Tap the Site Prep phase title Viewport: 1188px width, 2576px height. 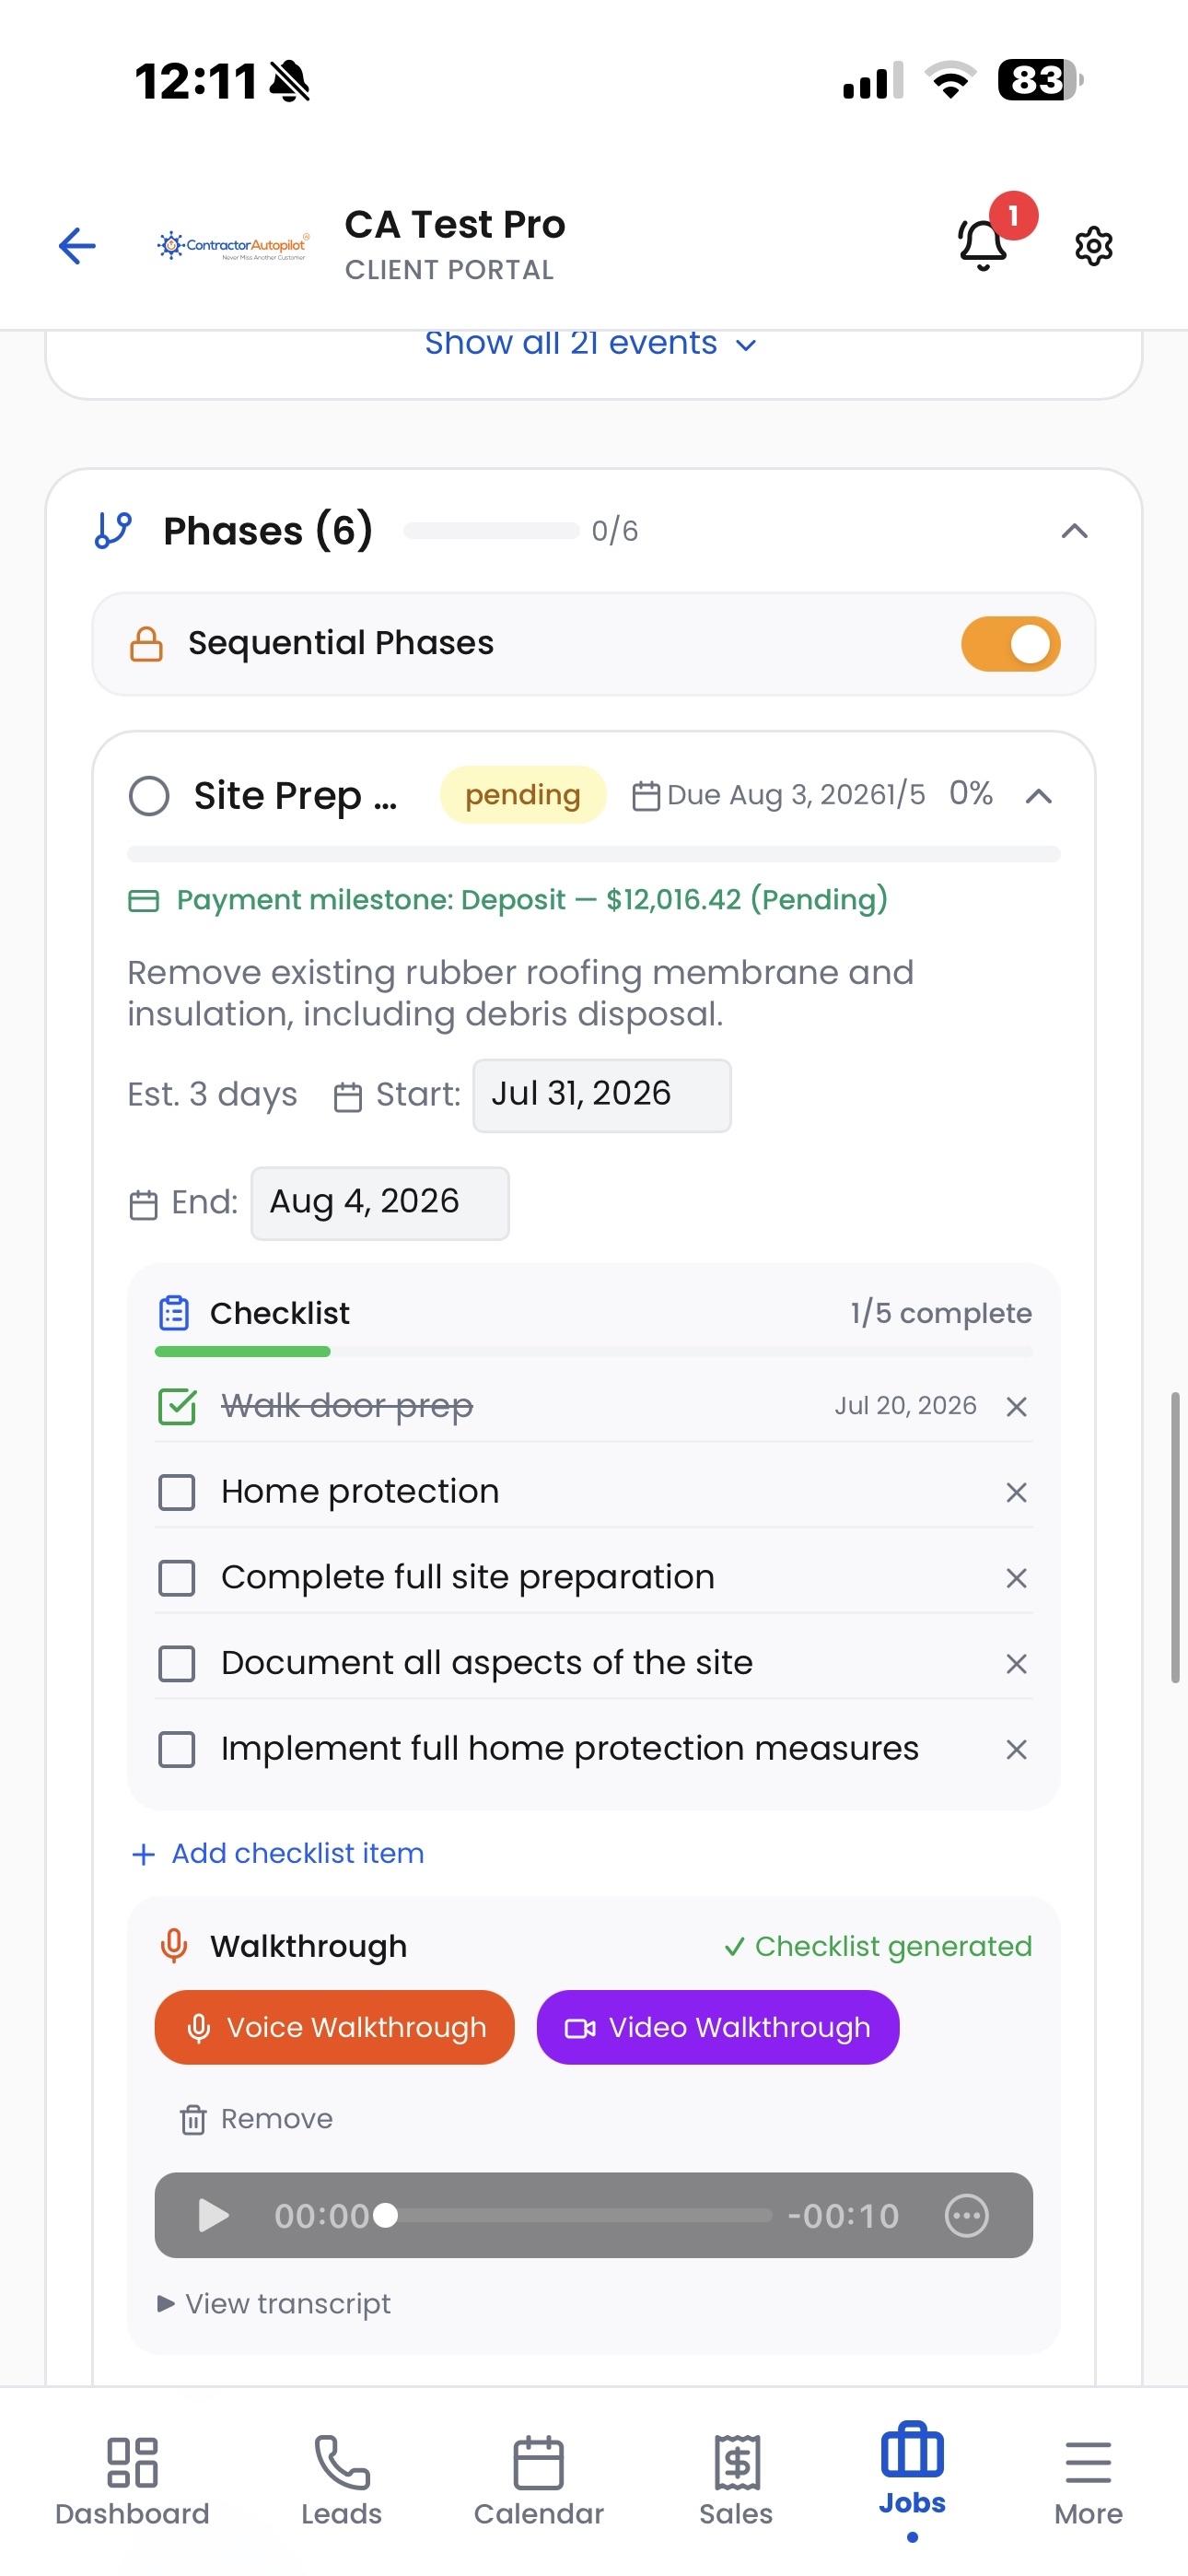tap(295, 796)
